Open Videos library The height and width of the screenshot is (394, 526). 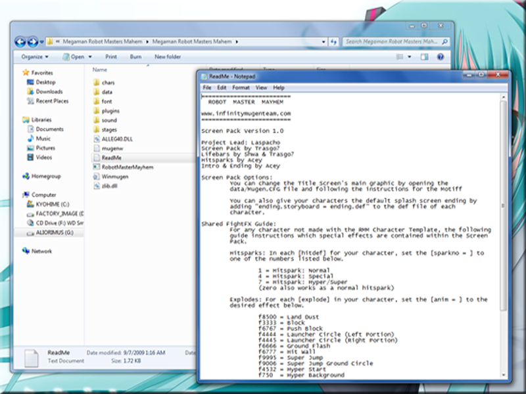point(44,157)
